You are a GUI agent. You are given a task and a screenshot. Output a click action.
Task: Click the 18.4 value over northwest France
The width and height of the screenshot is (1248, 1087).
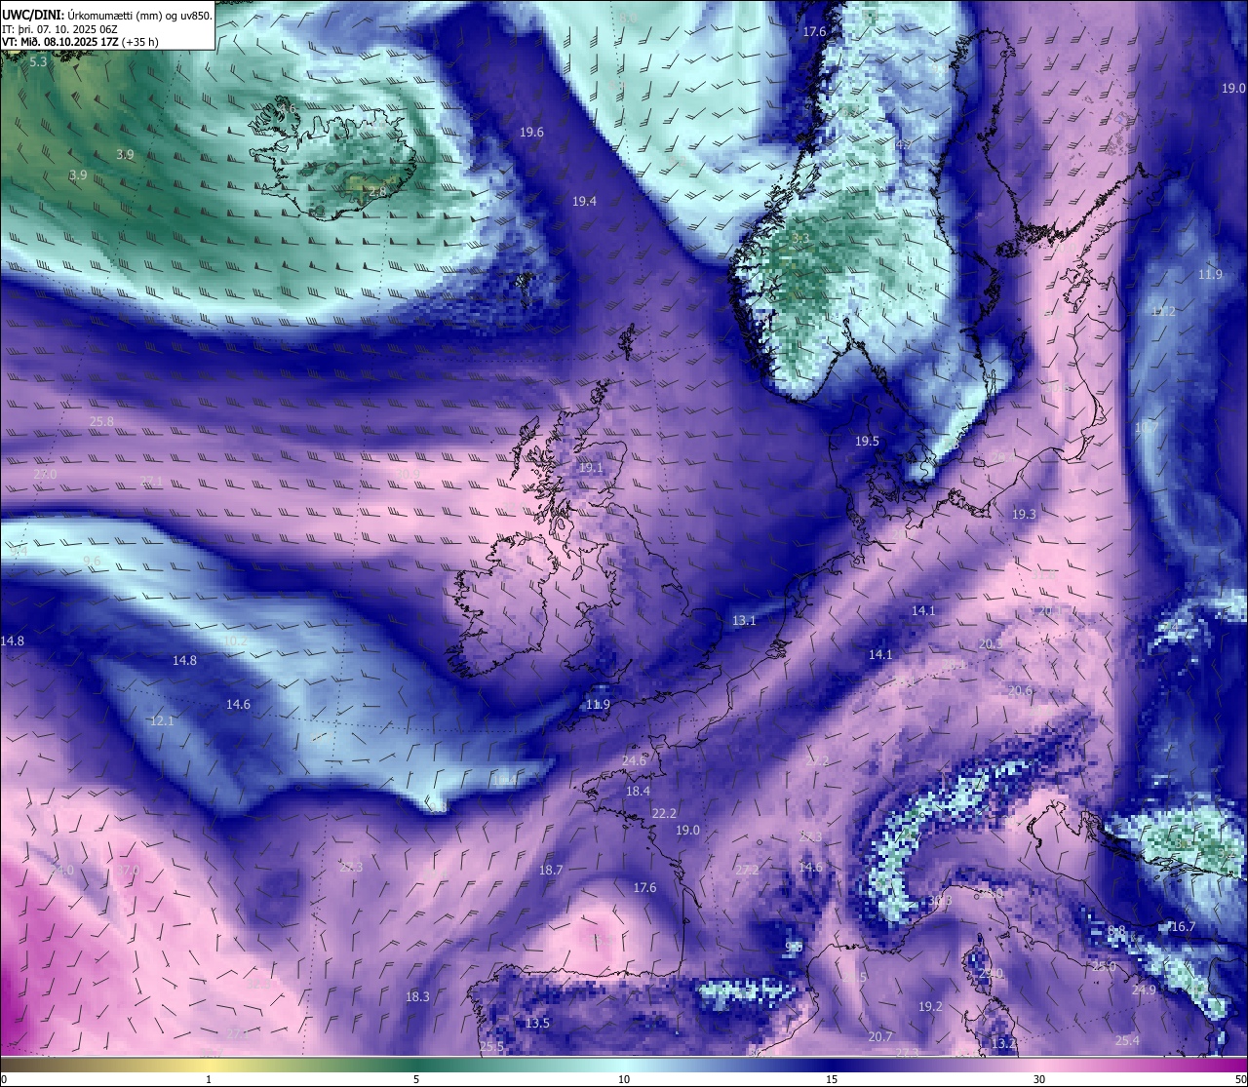click(638, 792)
